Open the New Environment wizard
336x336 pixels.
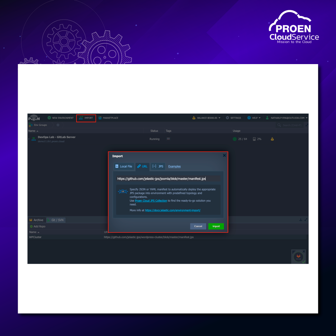61,118
